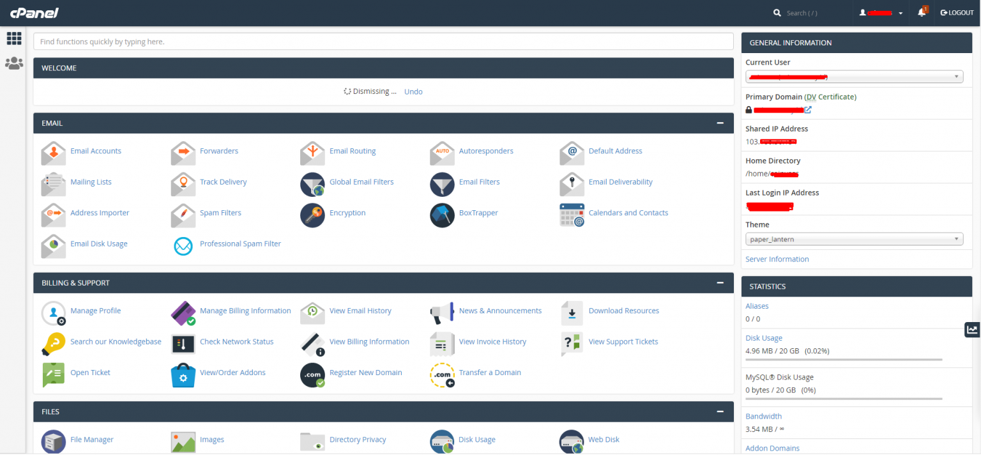Click the search magnifier in top bar
The image size is (981, 455).
click(777, 12)
